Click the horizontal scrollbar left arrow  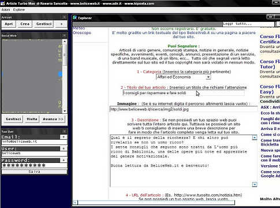coord(75,202)
